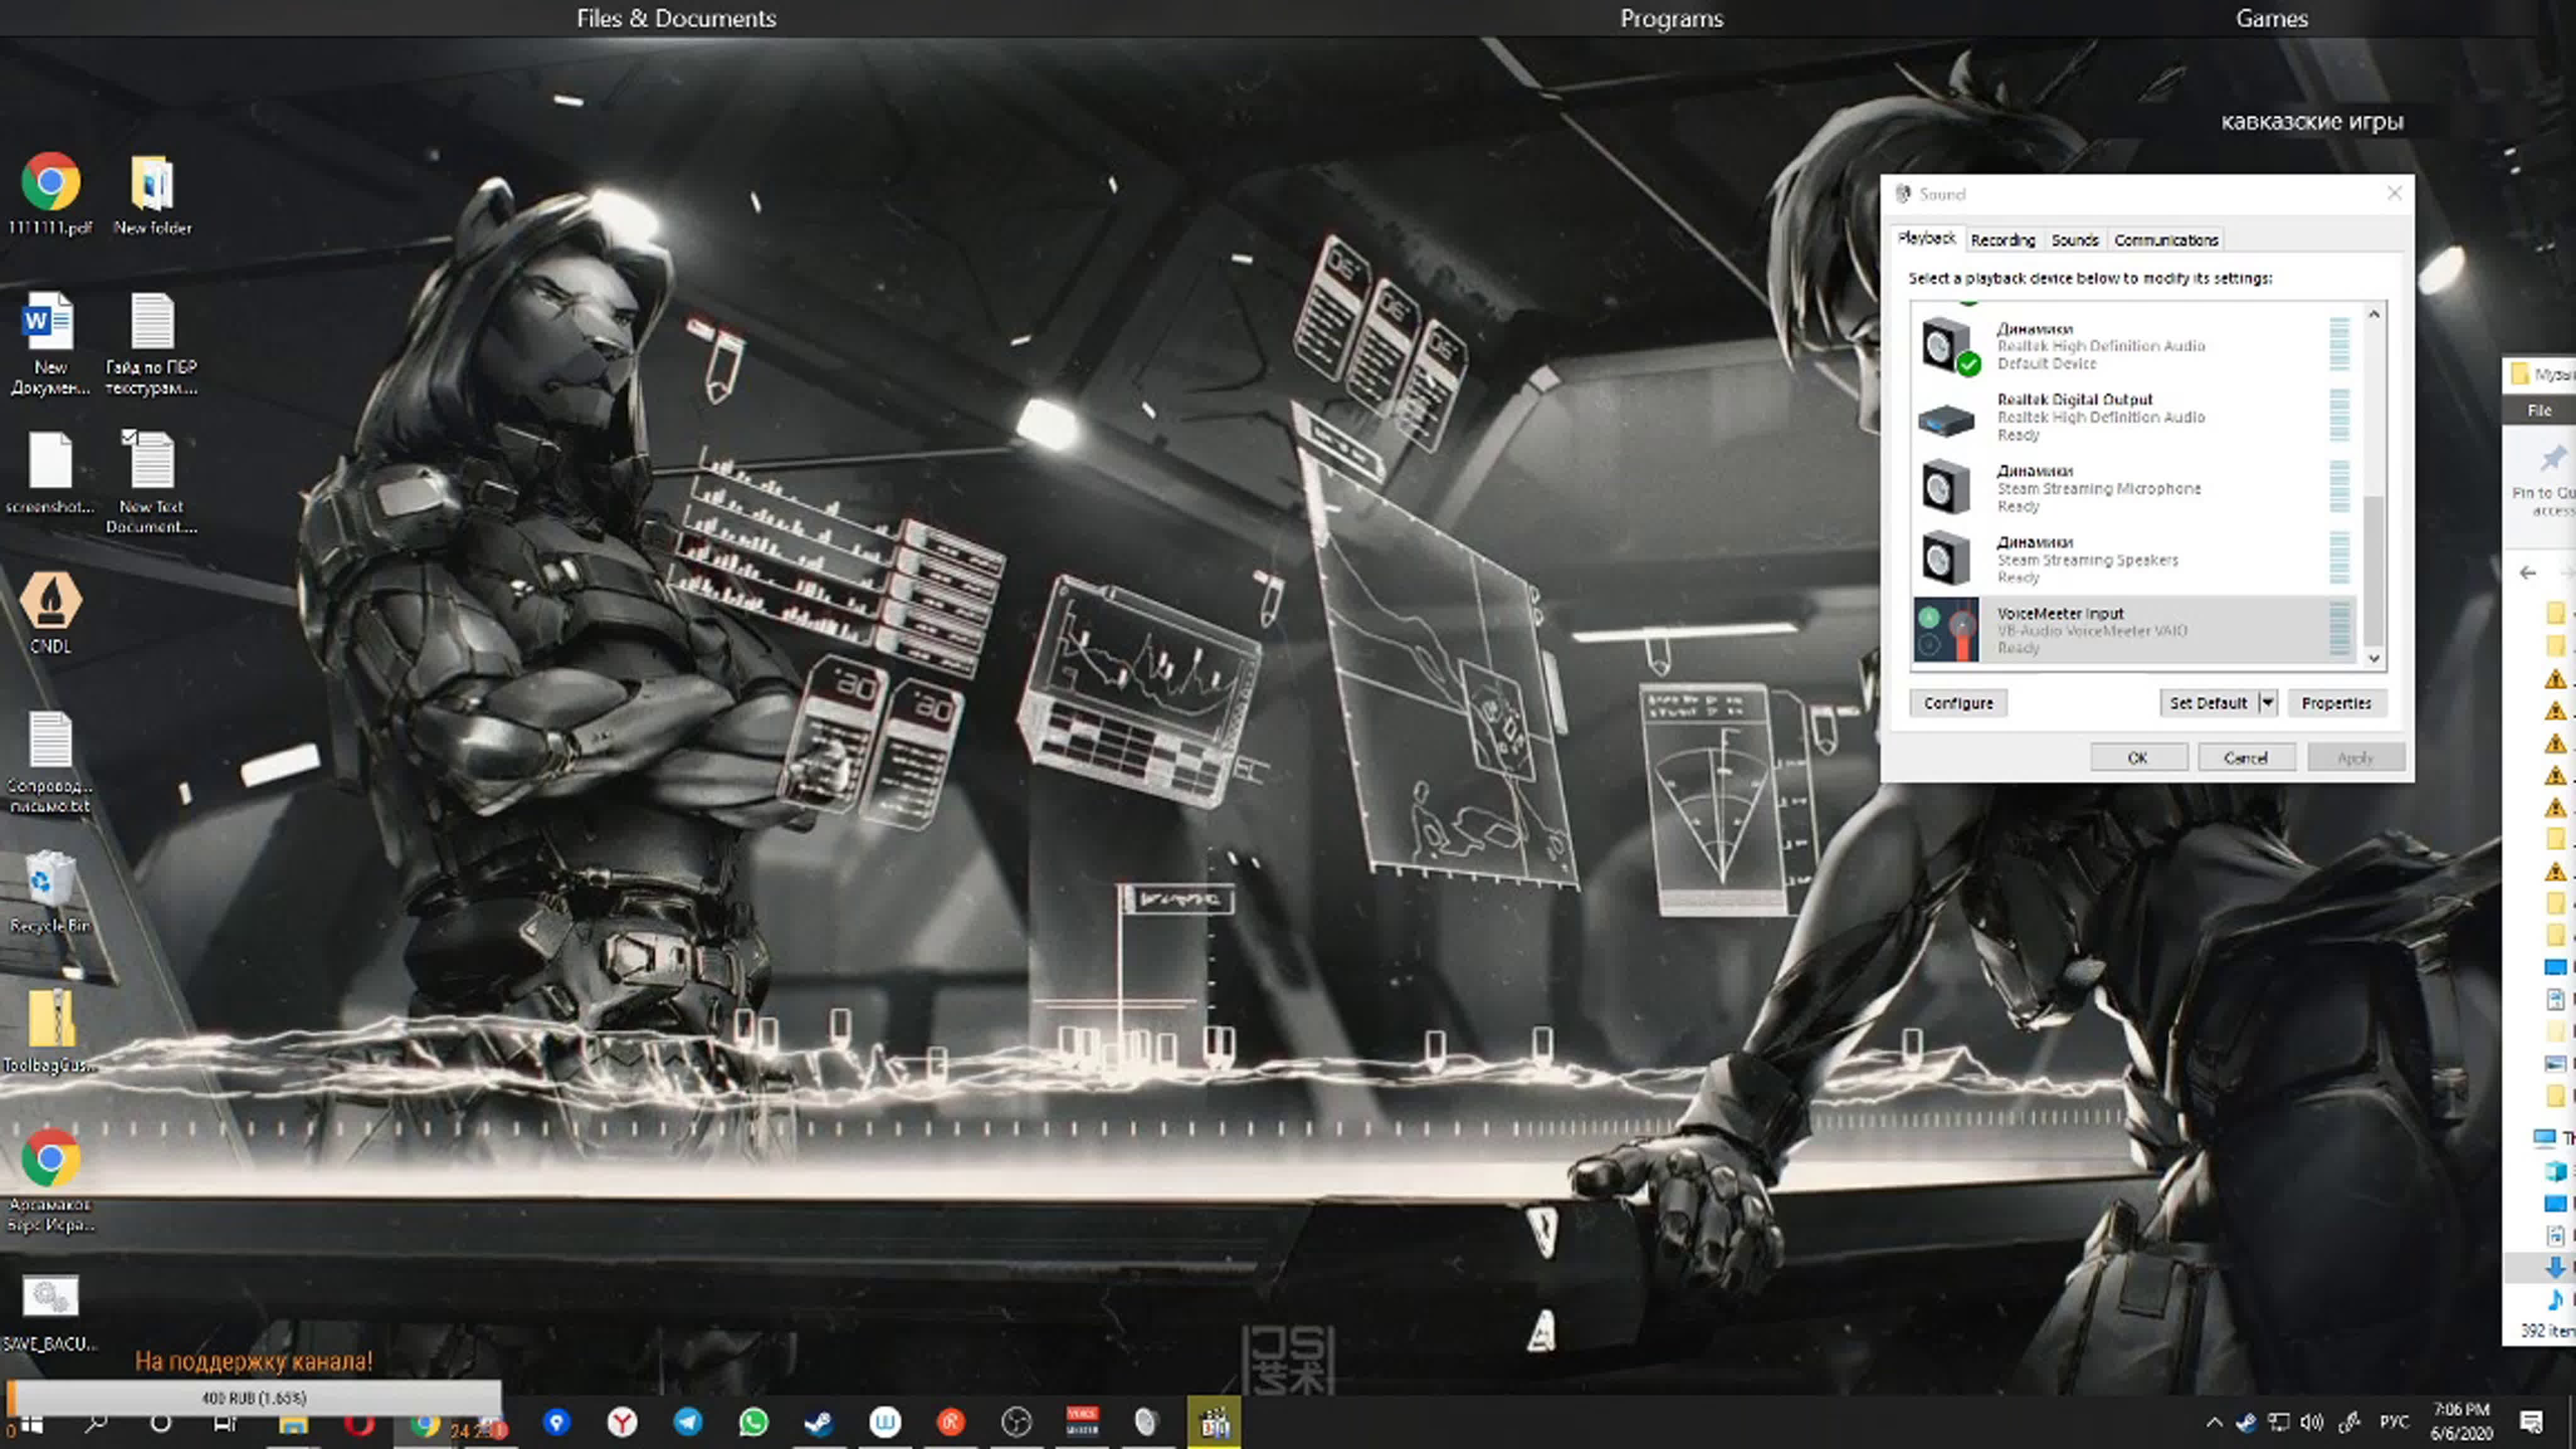This screenshot has width=2576, height=1449.
Task: Open the File menu in Explorer window
Action: click(x=2539, y=410)
